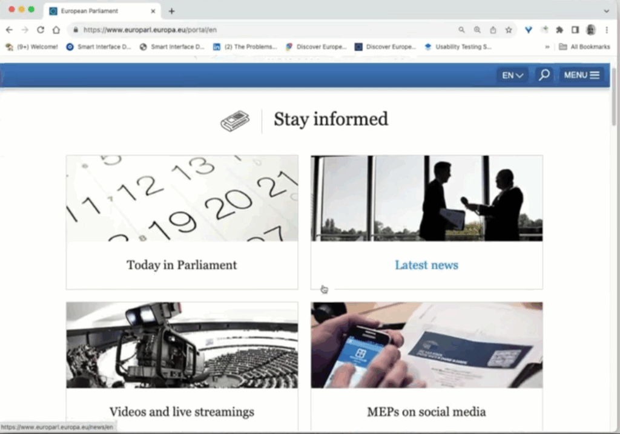Show hidden bookmarks overflow chevron

[x=547, y=47]
